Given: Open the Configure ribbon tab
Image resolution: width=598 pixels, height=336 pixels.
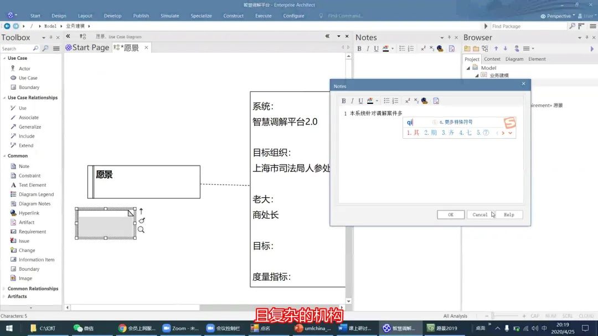Looking at the screenshot, I should pos(293,16).
